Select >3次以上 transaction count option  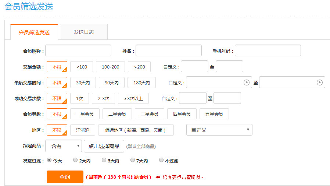[x=133, y=98]
